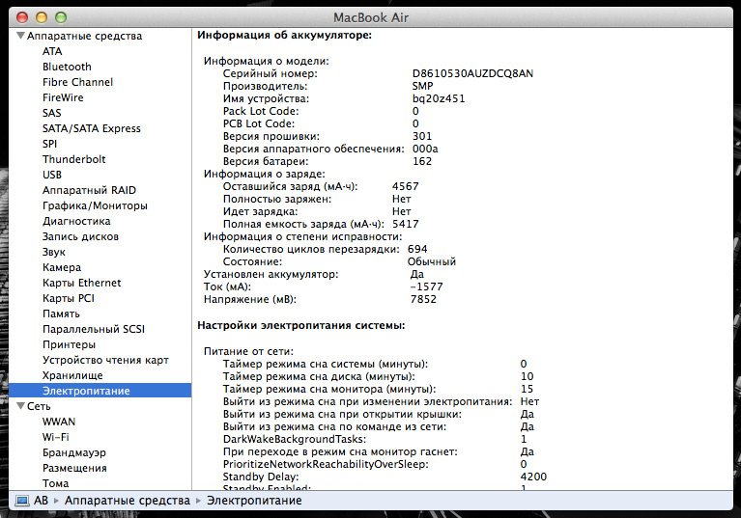Select USB in the hardware list
Screen dimensions: 741x518
pyautogui.click(x=52, y=175)
